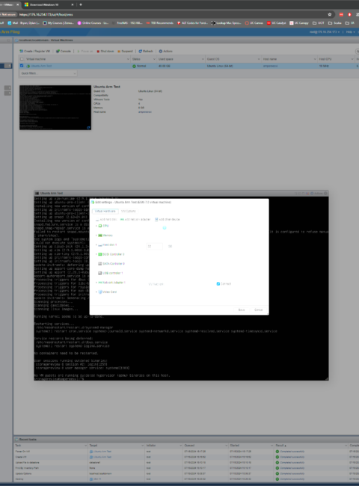Toggle the Connect checkbox for Network Adapter 1

pos(218,284)
